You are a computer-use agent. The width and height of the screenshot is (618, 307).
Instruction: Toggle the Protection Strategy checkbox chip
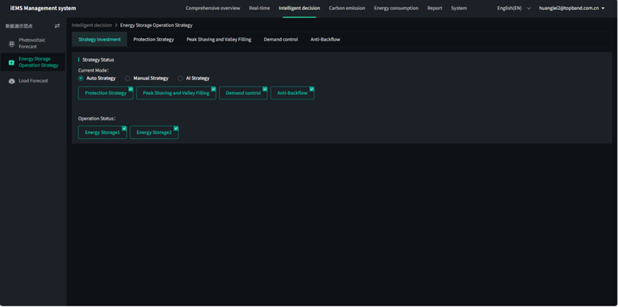click(x=105, y=93)
